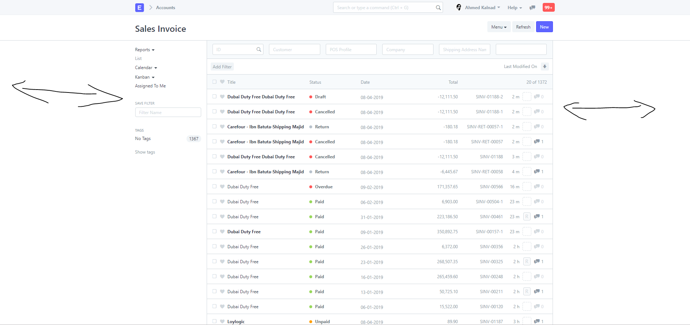
Task: Expand the Reports sidebar dropdown
Action: (x=145, y=50)
